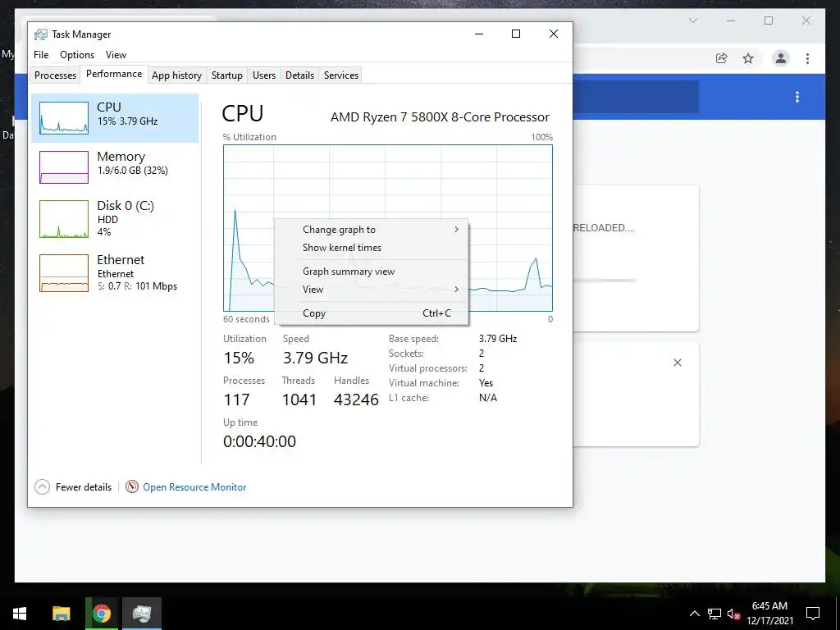Show hidden system tray icons
This screenshot has height=630, width=840.
[x=694, y=614]
